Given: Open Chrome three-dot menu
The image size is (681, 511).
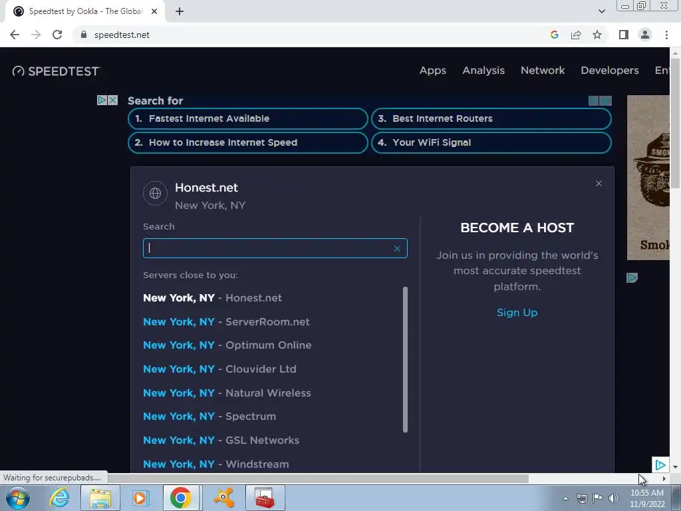Looking at the screenshot, I should pos(666,35).
